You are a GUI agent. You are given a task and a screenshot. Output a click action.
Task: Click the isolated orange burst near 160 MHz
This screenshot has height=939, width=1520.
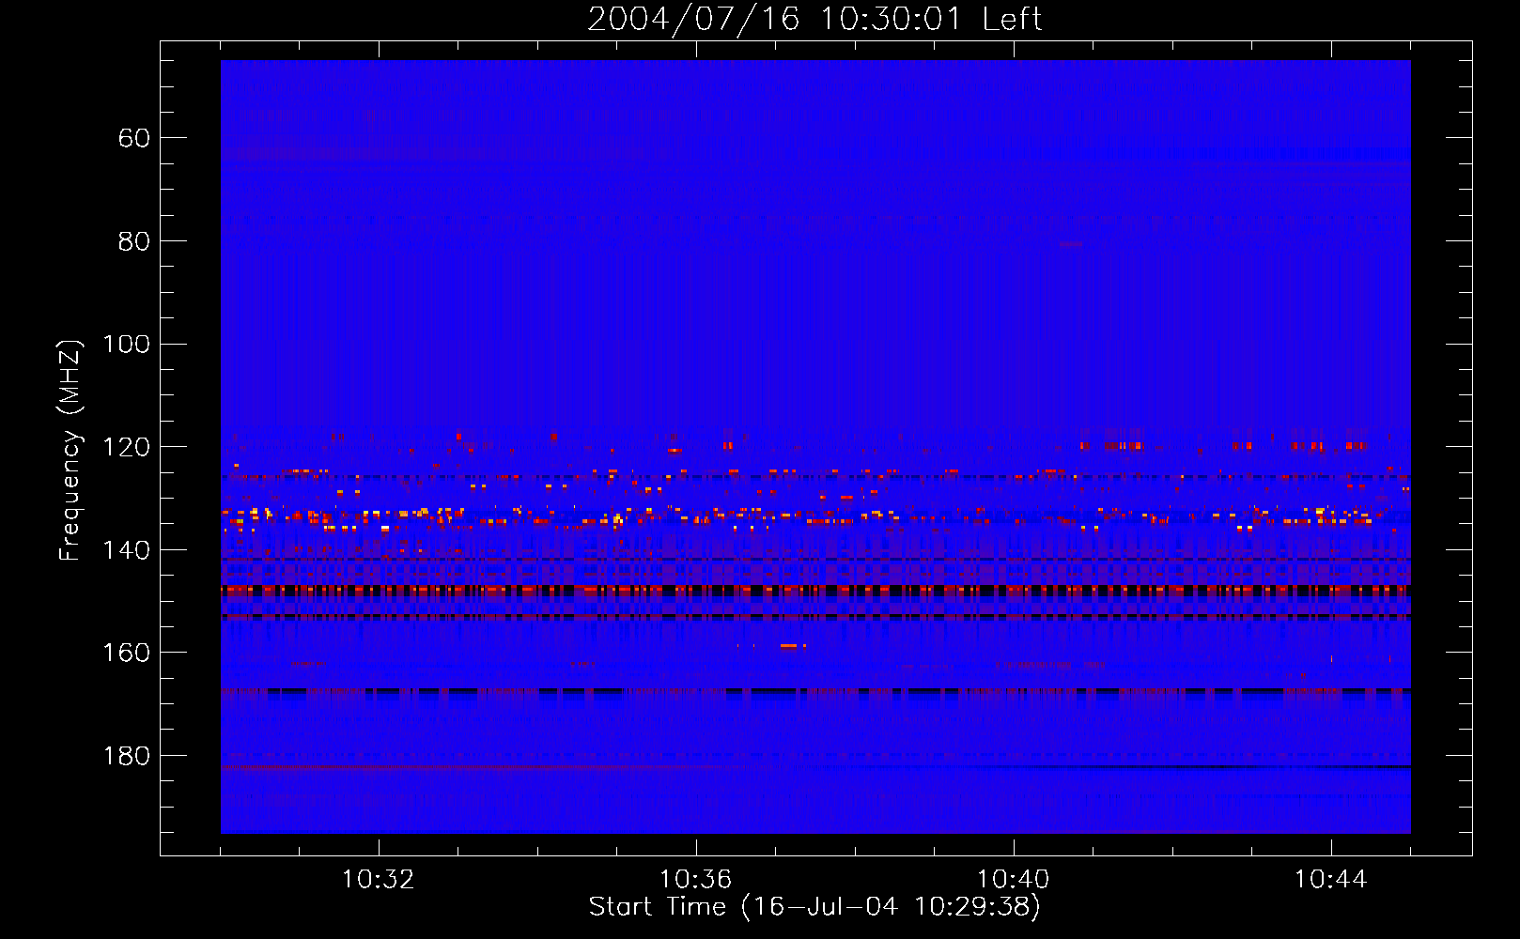pyautogui.click(x=789, y=646)
